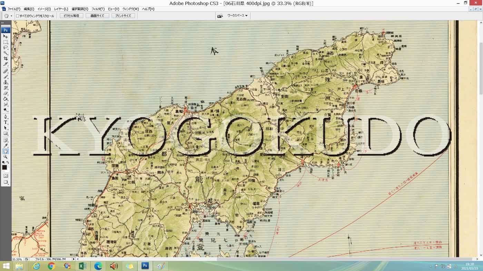Select the Type tool
Image resolution: width=483 pixels, height=271 pixels.
coord(6,122)
